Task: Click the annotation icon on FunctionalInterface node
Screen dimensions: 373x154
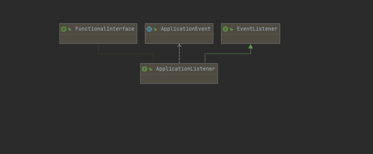Action: point(63,29)
